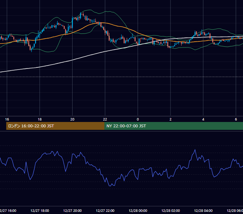Click the 12/27 18:00 time label
The height and width of the screenshot is (214, 243).
40,210
